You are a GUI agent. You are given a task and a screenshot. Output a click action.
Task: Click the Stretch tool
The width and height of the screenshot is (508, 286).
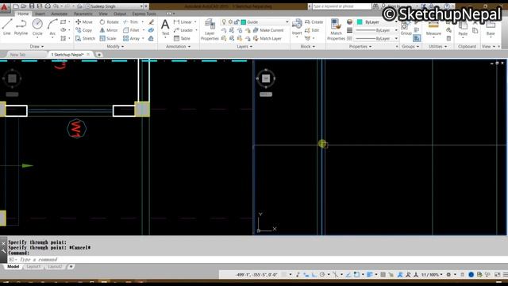[x=85, y=38]
